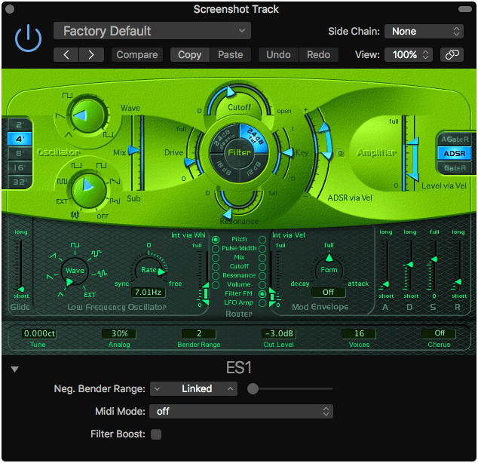Select the AGateR envelope mode
The image size is (478, 463).
point(455,140)
